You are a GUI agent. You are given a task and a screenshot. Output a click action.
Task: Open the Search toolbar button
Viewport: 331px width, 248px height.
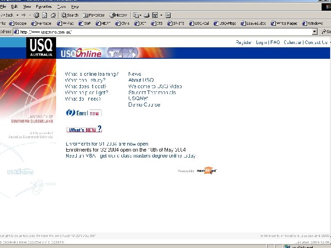click(x=70, y=15)
